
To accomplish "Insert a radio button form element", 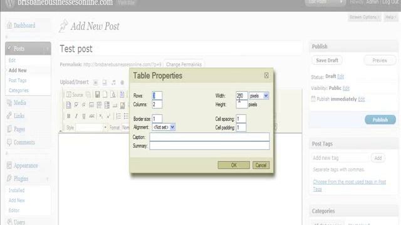I will 83,105.
